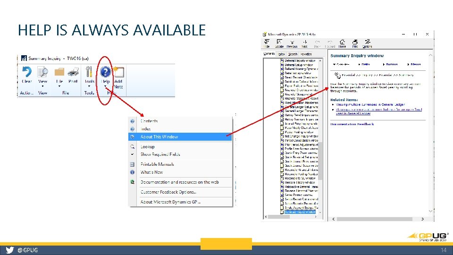Image resolution: width=453 pixels, height=255 pixels.
Task: Click the blue Help question mark icon
Action: click(x=105, y=72)
